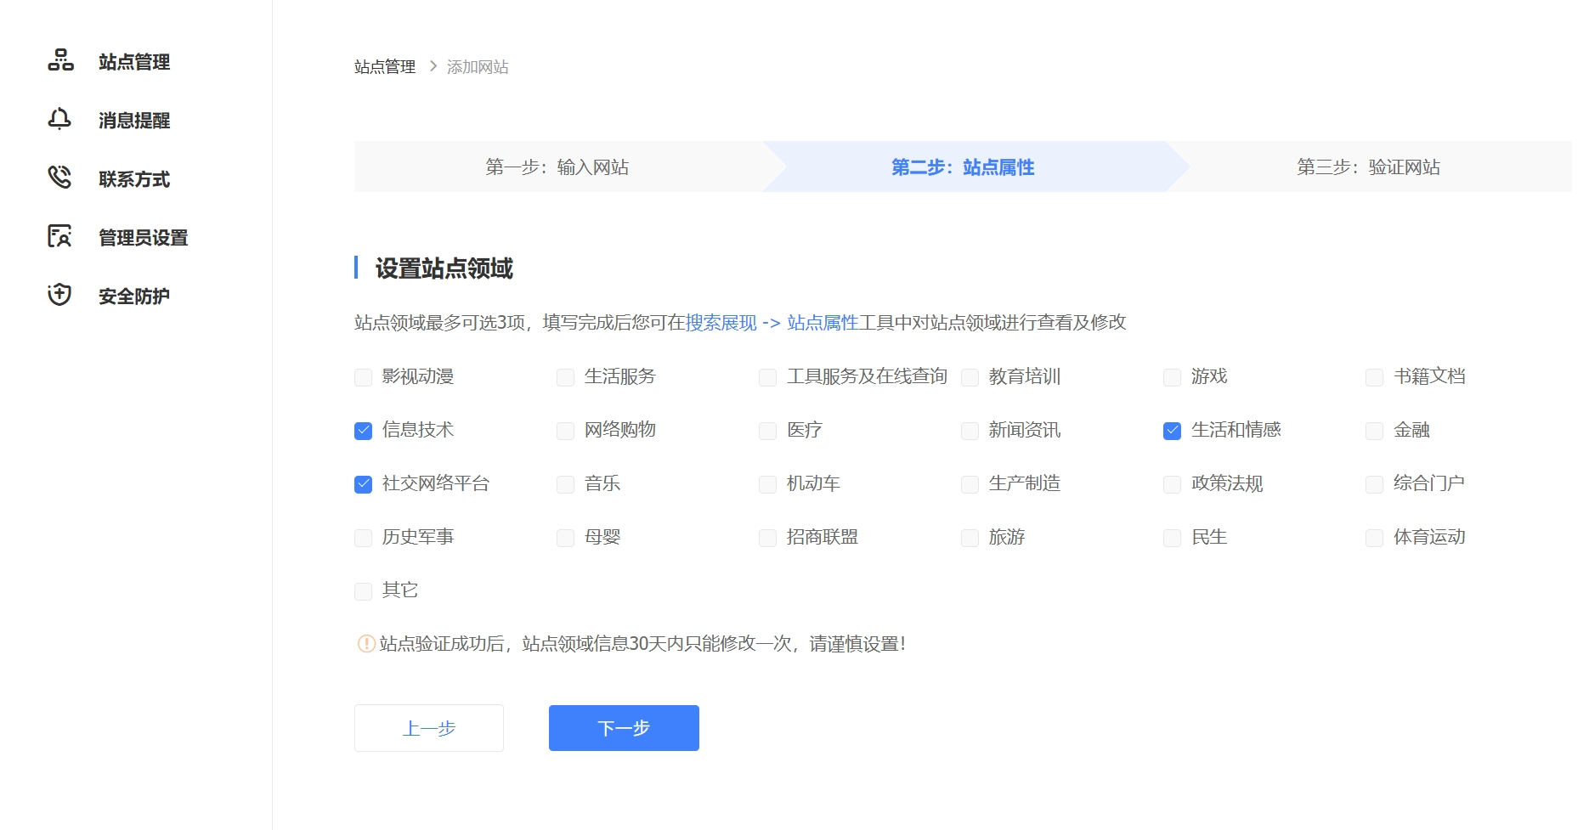
Task: Click the 添加网站 breadcrumb text
Action: [x=478, y=66]
